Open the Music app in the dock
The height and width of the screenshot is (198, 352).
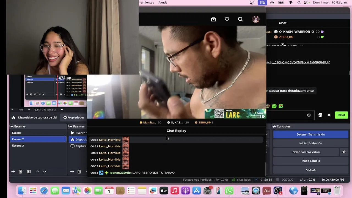(175, 190)
